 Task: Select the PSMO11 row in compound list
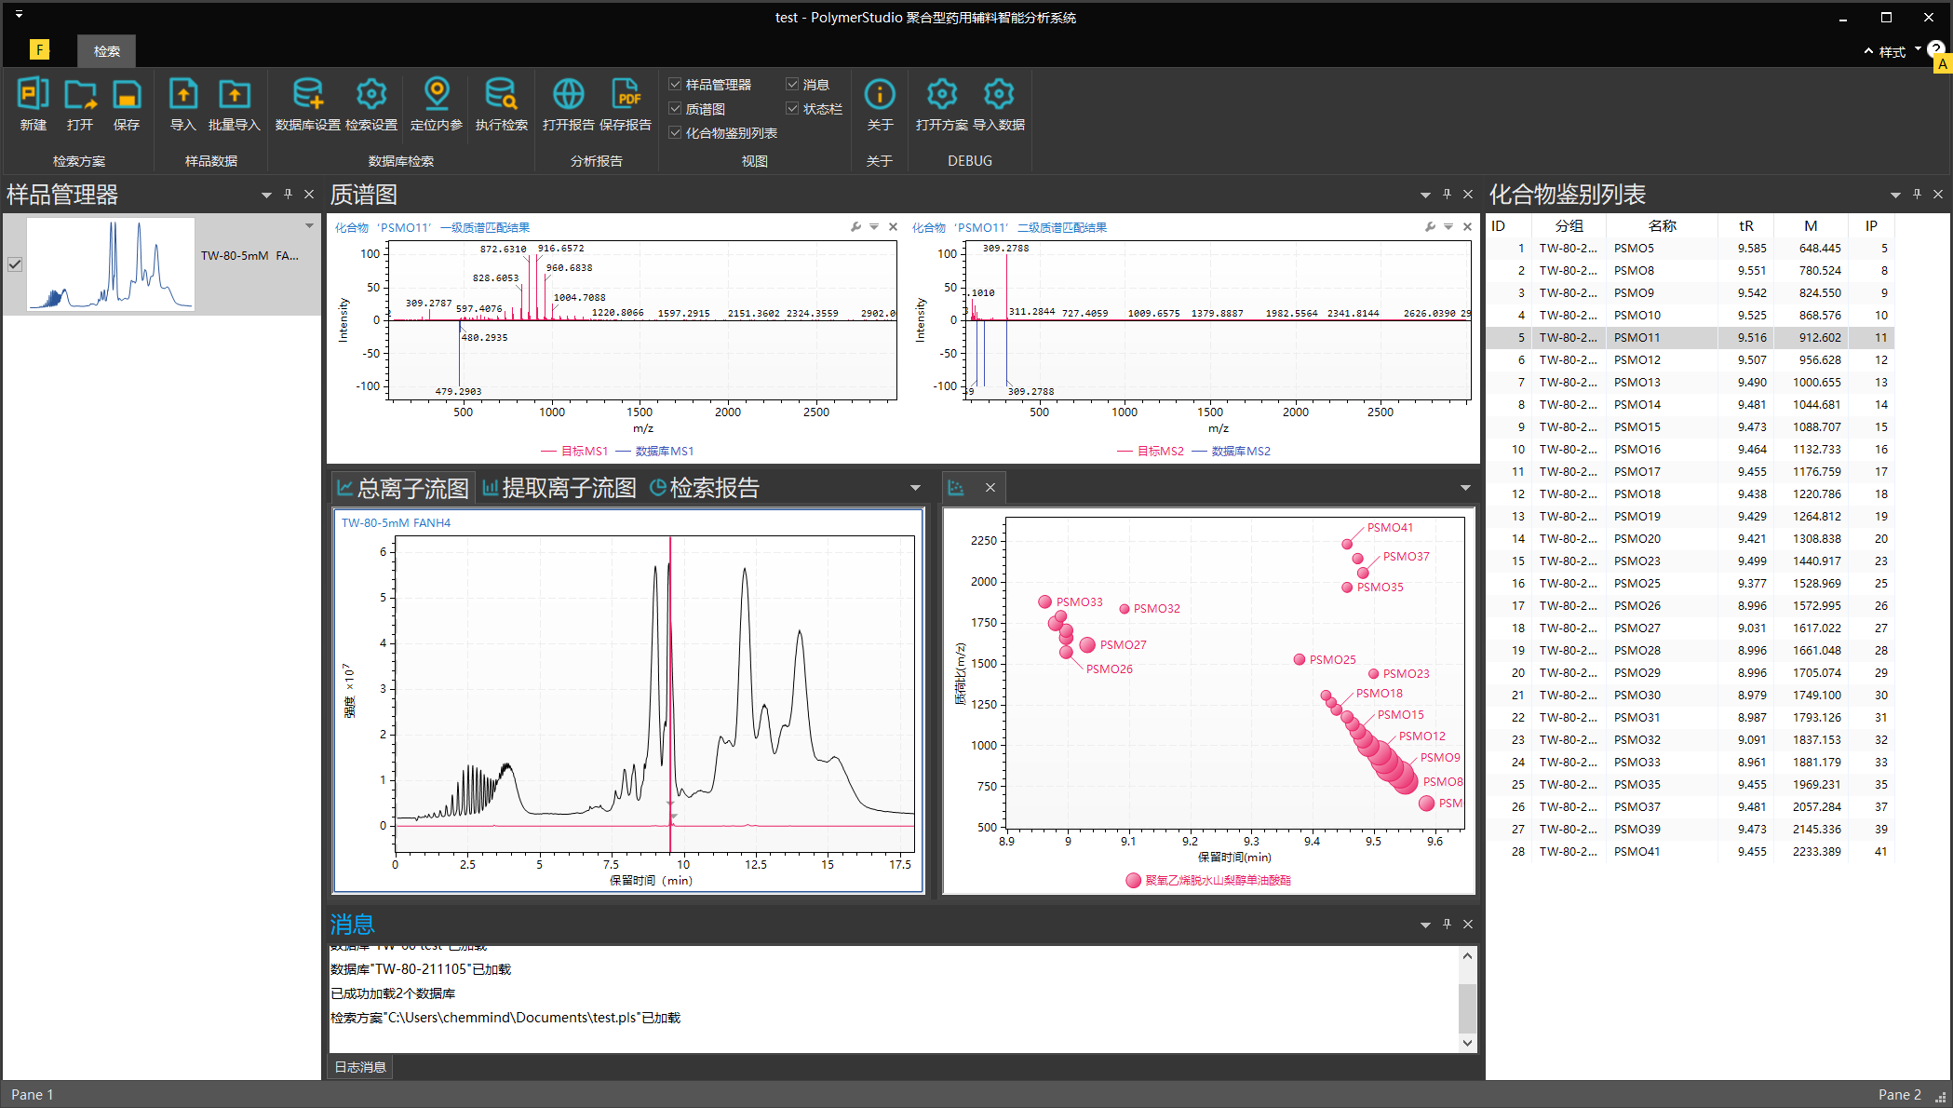tap(1690, 337)
